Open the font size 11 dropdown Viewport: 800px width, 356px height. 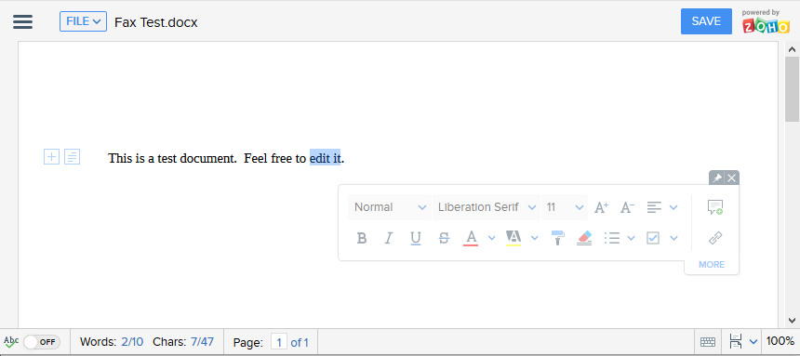[565, 207]
